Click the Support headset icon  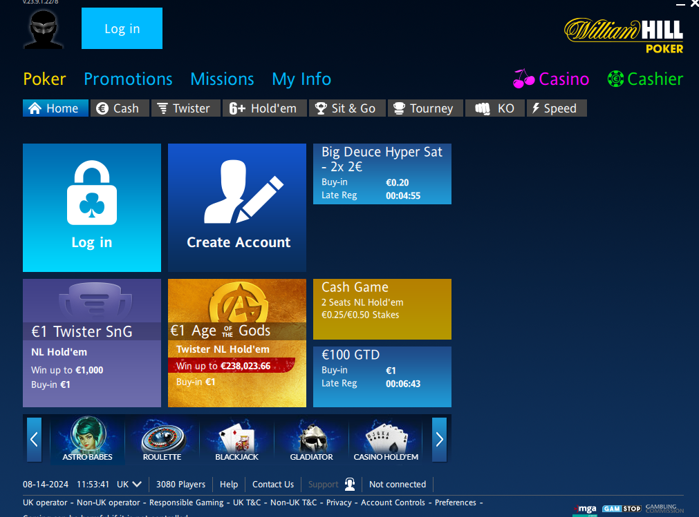click(350, 484)
